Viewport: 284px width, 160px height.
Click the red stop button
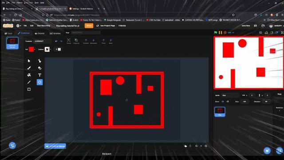[x=225, y=32]
